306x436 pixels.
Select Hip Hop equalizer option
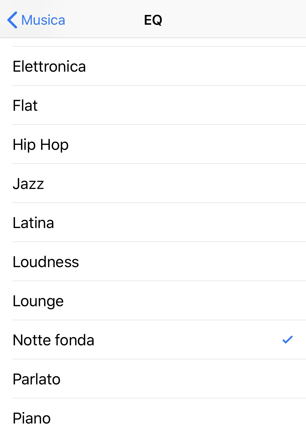click(41, 145)
